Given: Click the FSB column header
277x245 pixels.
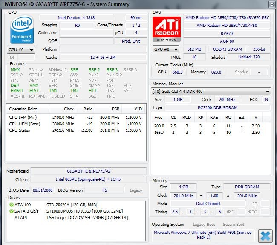Looking at the screenshot, I should coord(108,109).
